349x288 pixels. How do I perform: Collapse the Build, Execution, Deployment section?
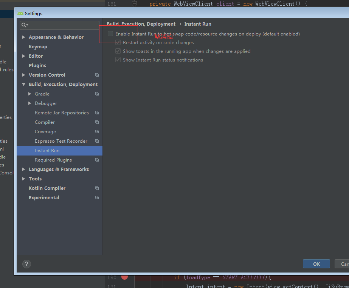[23, 84]
